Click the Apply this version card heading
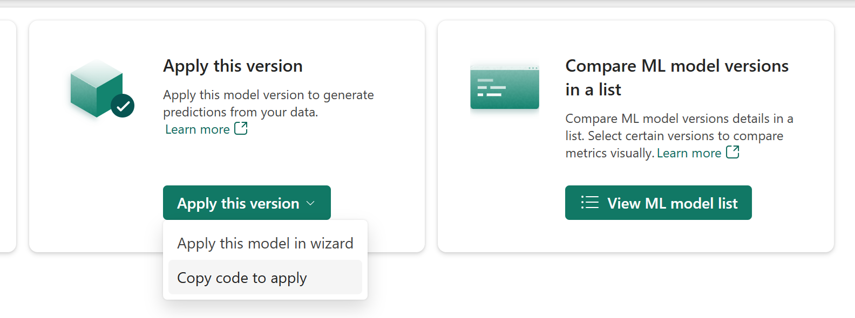855x318 pixels. pos(233,66)
